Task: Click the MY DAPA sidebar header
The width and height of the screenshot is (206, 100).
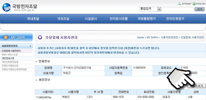Action: coord(16,37)
